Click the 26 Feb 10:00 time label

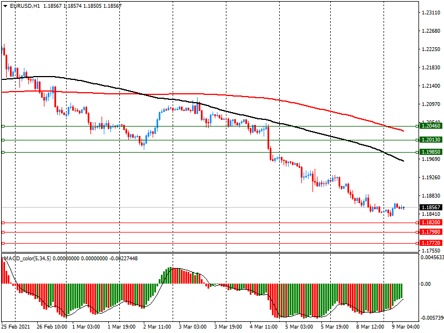pyautogui.click(x=52, y=326)
